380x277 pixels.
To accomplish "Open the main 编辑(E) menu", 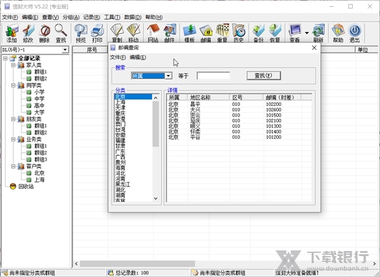I will point(30,17).
